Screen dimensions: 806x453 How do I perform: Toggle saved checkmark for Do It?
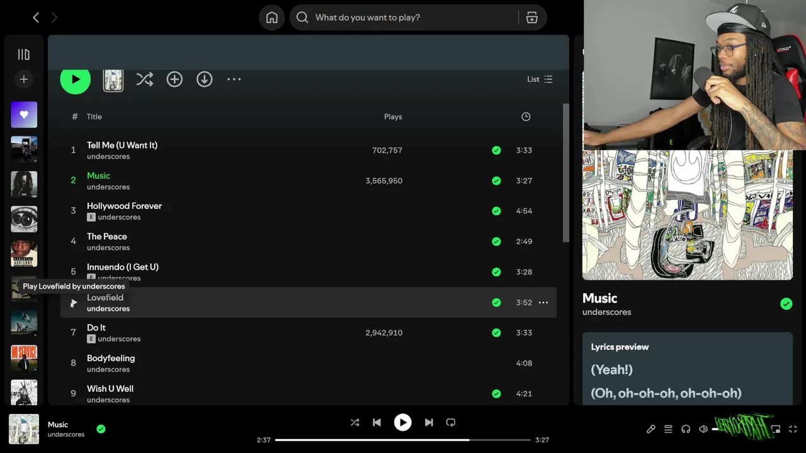click(x=496, y=333)
